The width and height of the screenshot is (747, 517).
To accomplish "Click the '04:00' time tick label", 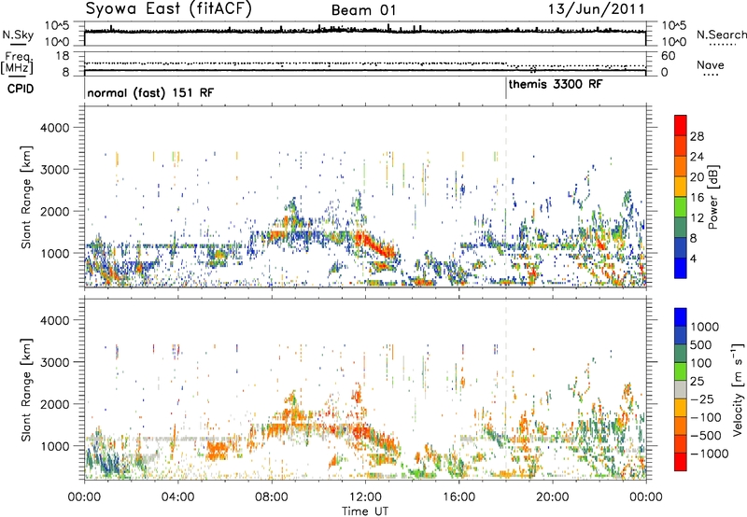I will point(178,497).
